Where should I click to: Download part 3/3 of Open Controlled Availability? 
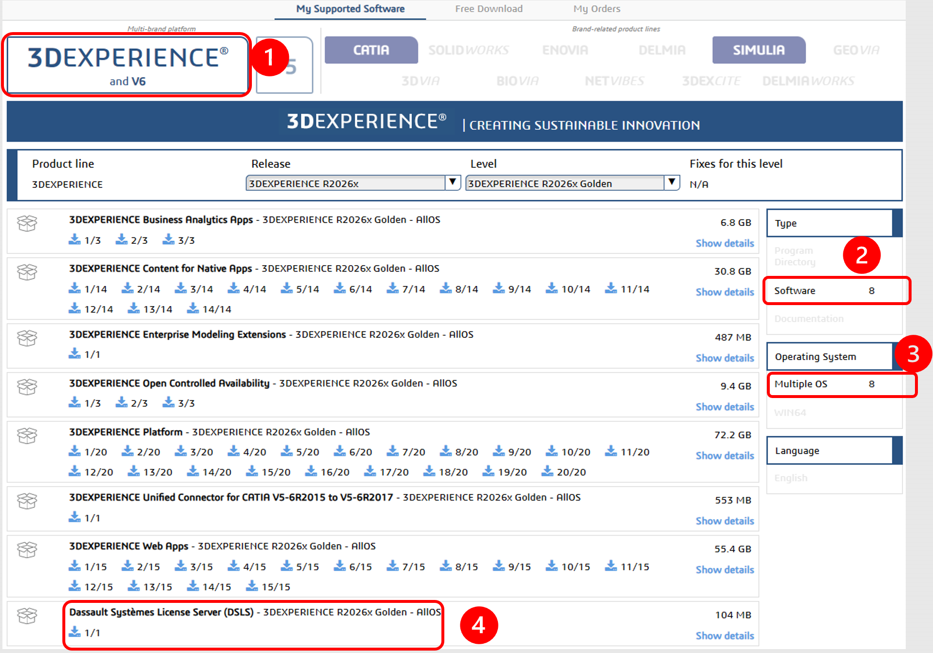tap(179, 403)
